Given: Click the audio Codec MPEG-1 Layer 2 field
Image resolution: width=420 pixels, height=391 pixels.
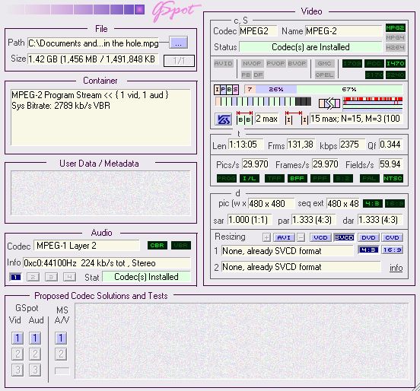Looking at the screenshot, I should pyautogui.click(x=87, y=246).
